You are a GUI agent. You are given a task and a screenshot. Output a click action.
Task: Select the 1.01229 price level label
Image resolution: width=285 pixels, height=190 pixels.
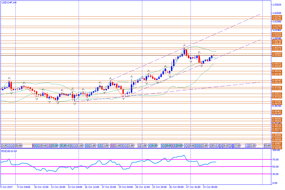(x=277, y=34)
